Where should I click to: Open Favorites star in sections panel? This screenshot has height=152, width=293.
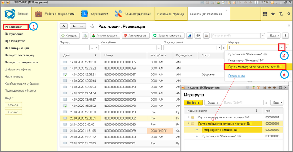273,14
